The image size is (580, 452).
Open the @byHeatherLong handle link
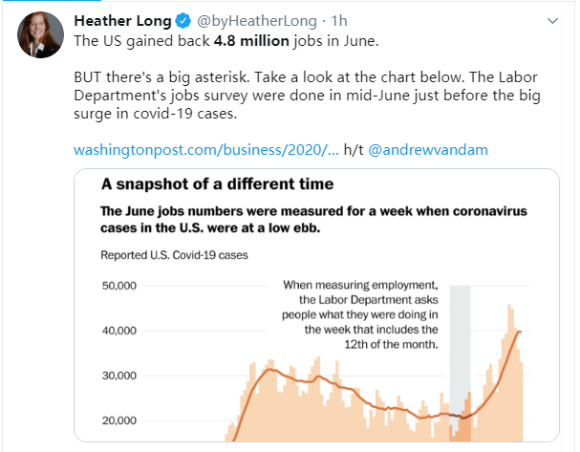click(257, 21)
